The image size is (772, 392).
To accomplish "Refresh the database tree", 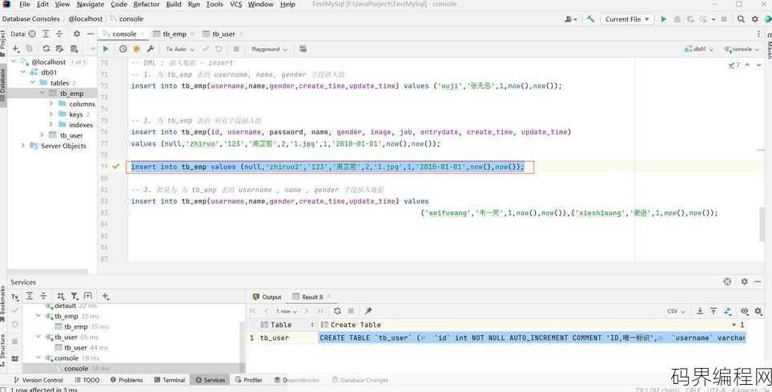I will click(46, 49).
